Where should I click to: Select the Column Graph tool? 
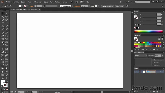tap(6, 49)
